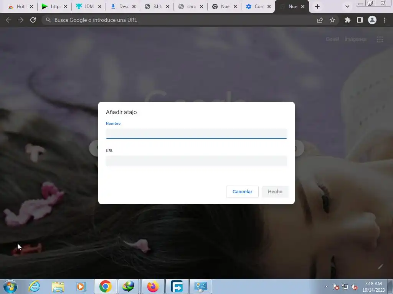Switch to the chro tab
This screenshot has width=393, height=294.
pos(190,7)
